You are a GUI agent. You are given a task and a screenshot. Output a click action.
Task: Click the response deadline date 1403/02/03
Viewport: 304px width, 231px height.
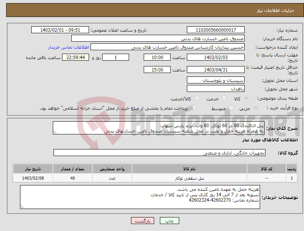point(216,57)
